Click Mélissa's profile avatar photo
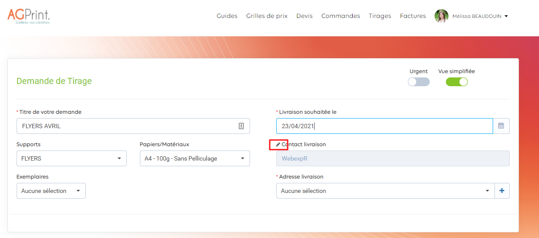Image resolution: width=539 pixels, height=238 pixels. 441,16
